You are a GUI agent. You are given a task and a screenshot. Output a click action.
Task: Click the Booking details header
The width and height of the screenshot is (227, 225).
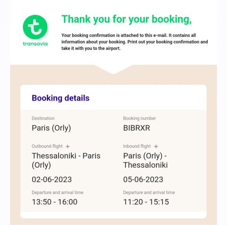tap(61, 98)
